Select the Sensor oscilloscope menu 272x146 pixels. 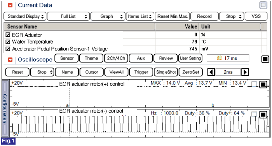coord(66,58)
